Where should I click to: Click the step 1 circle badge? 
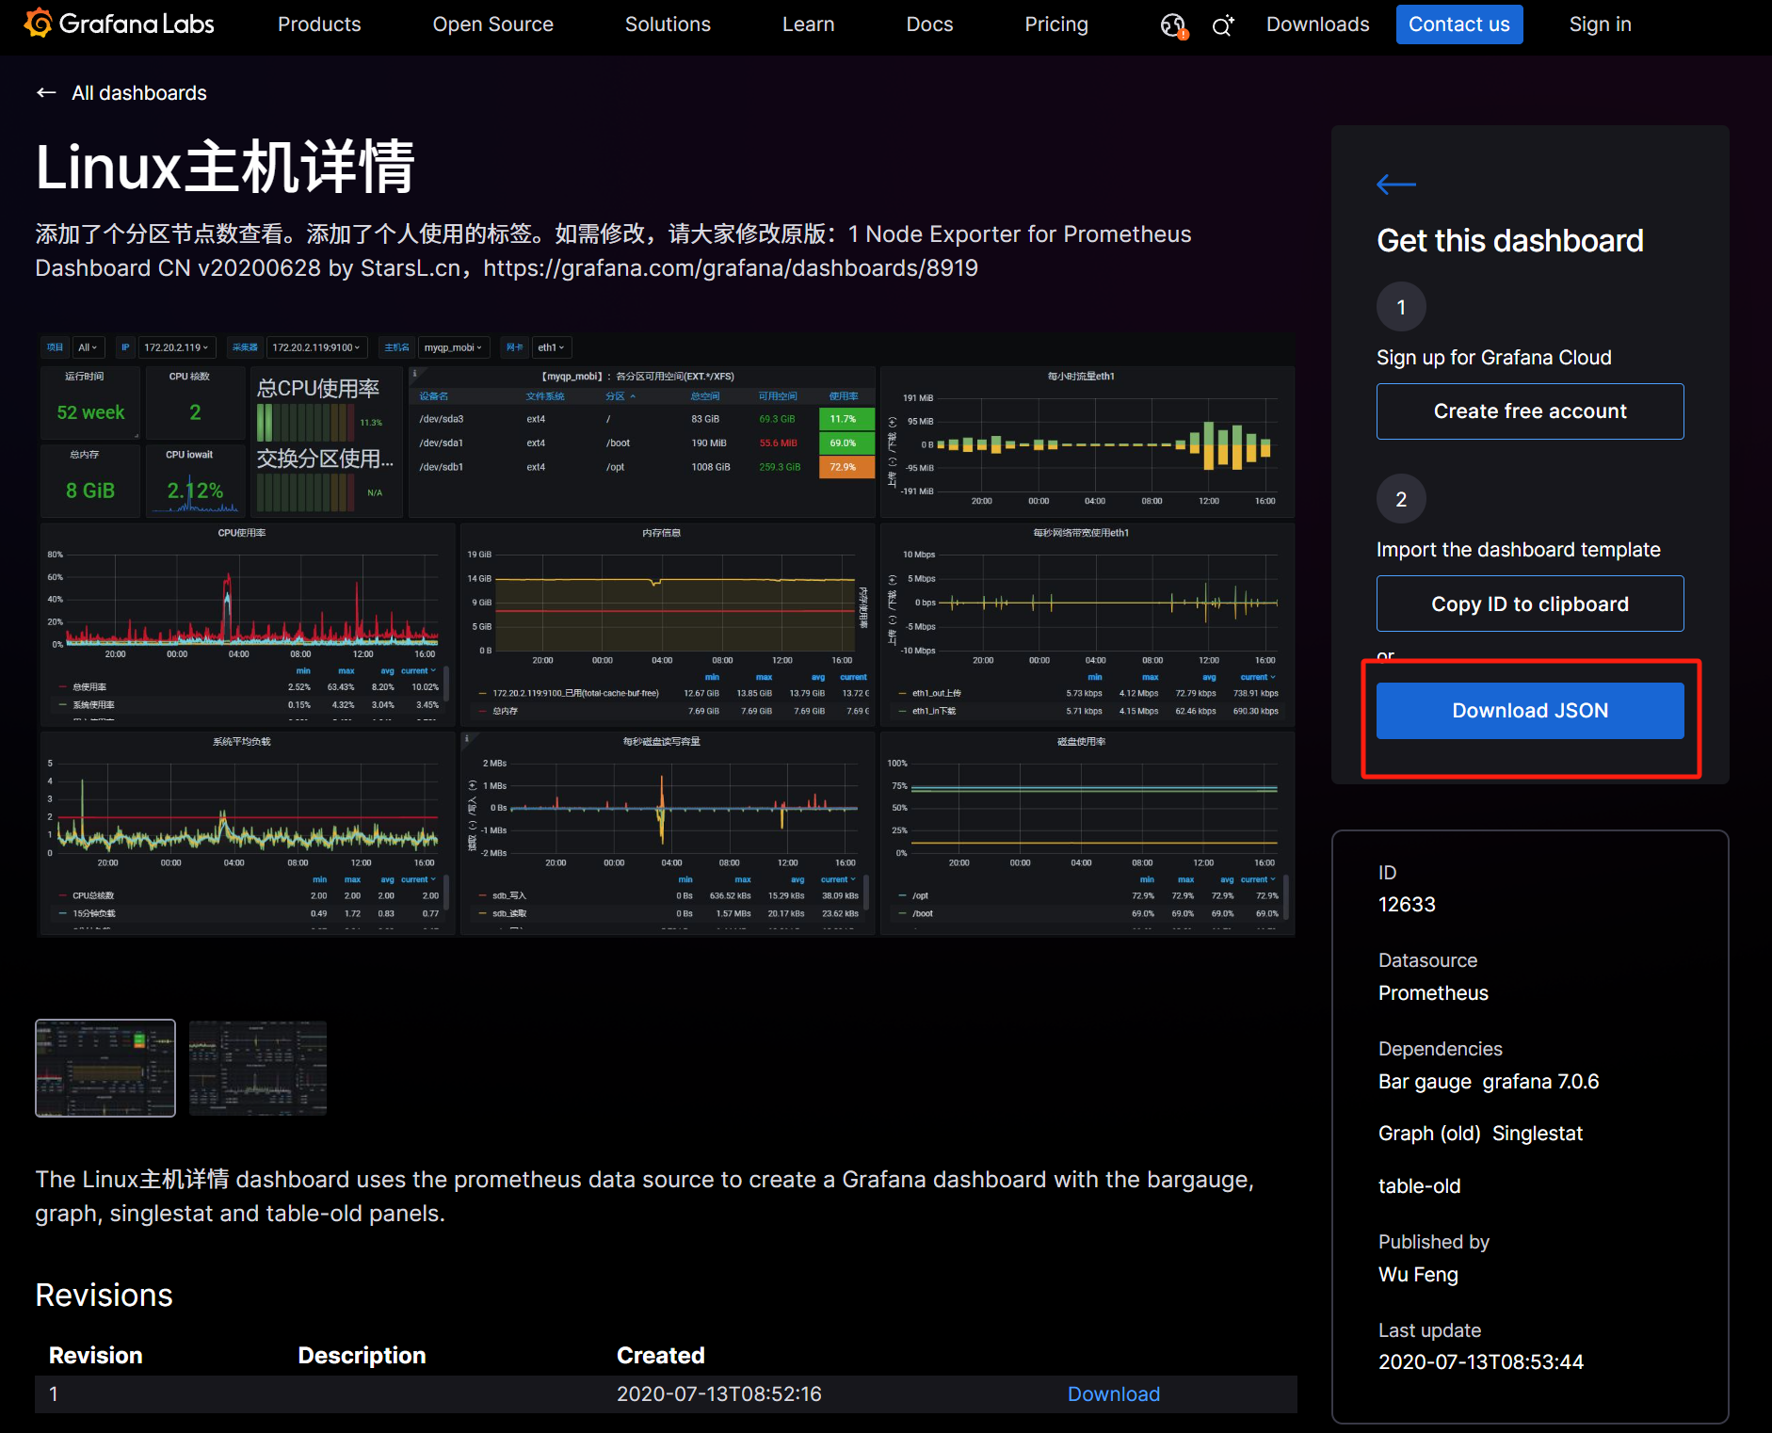tap(1400, 307)
